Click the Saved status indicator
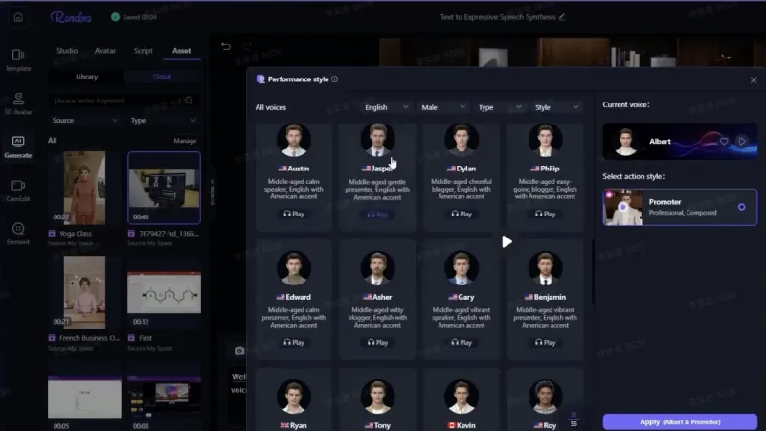 [133, 17]
